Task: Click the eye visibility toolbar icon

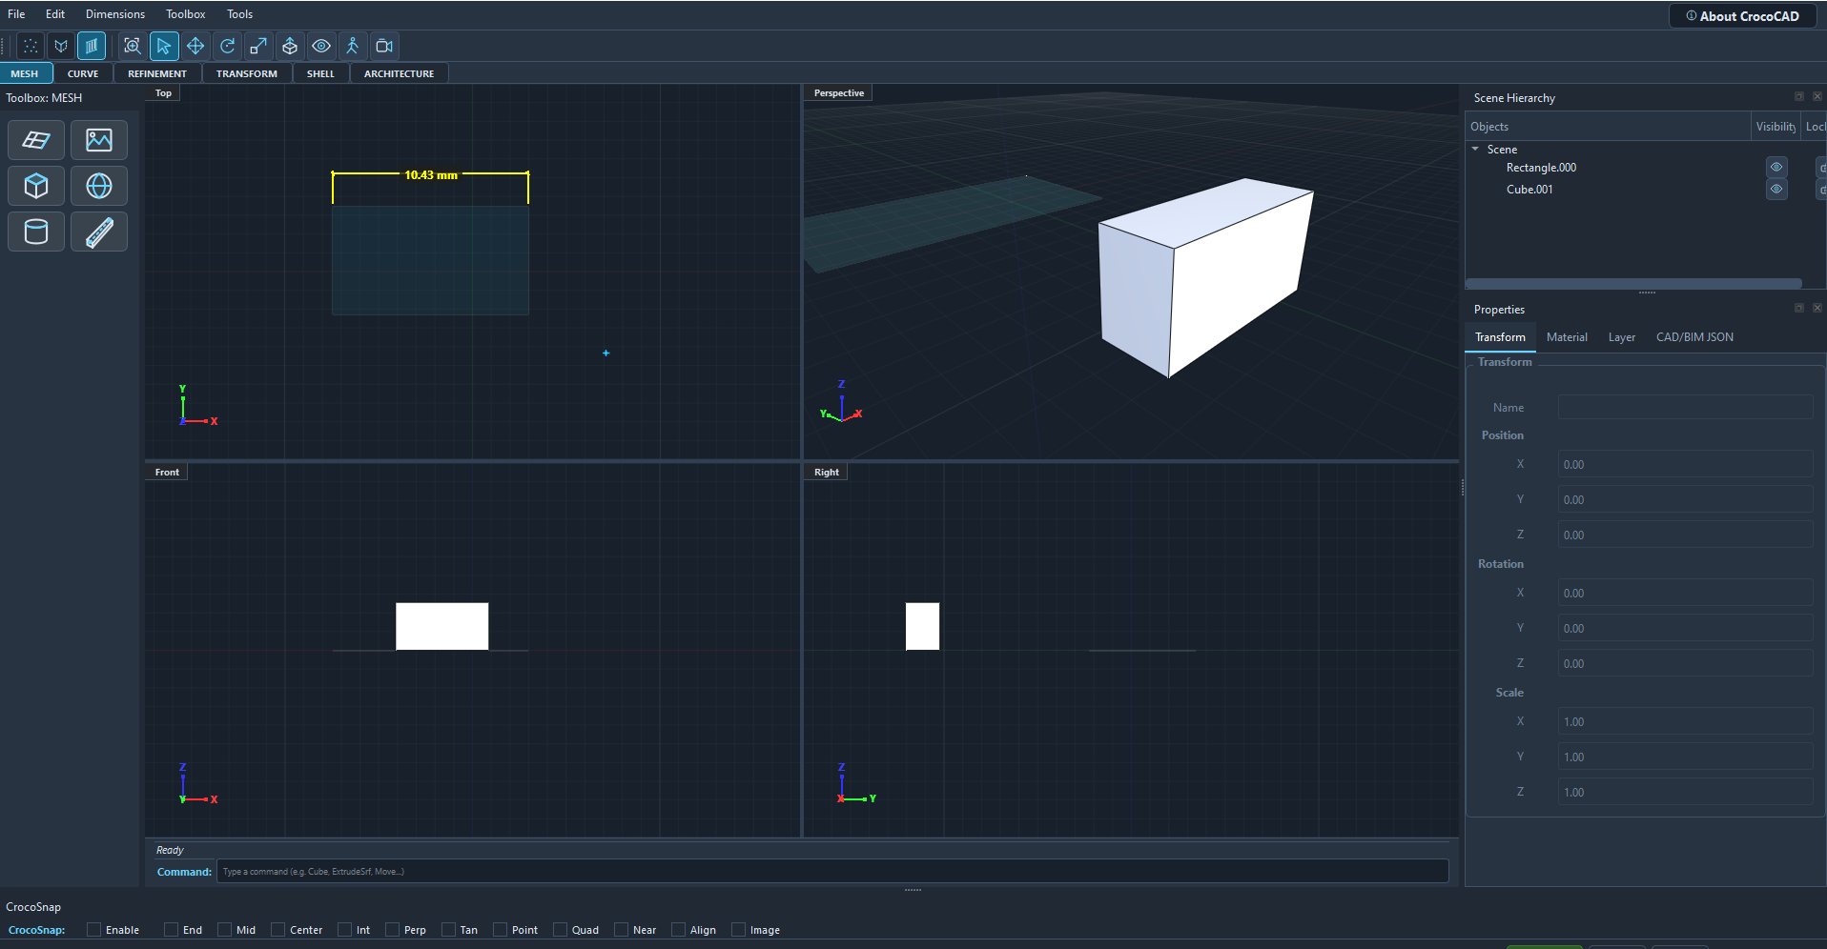Action: click(321, 46)
